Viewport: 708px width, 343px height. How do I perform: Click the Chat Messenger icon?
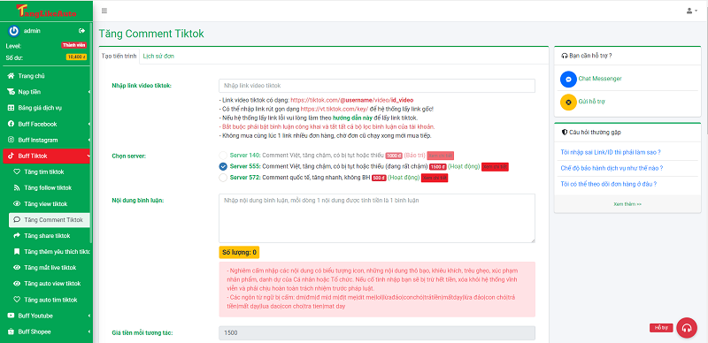pos(568,79)
